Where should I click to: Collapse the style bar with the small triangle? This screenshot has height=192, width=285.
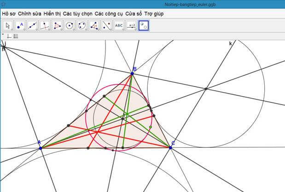(3, 34)
